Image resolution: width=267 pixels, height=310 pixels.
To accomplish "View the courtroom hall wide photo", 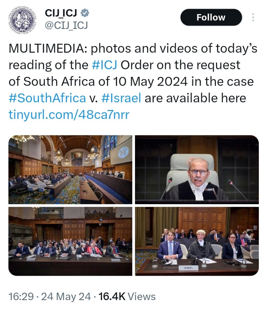I will (70, 170).
